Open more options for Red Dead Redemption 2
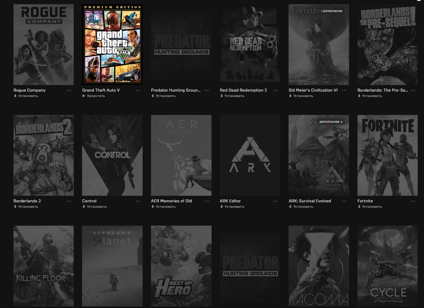 (x=275, y=90)
